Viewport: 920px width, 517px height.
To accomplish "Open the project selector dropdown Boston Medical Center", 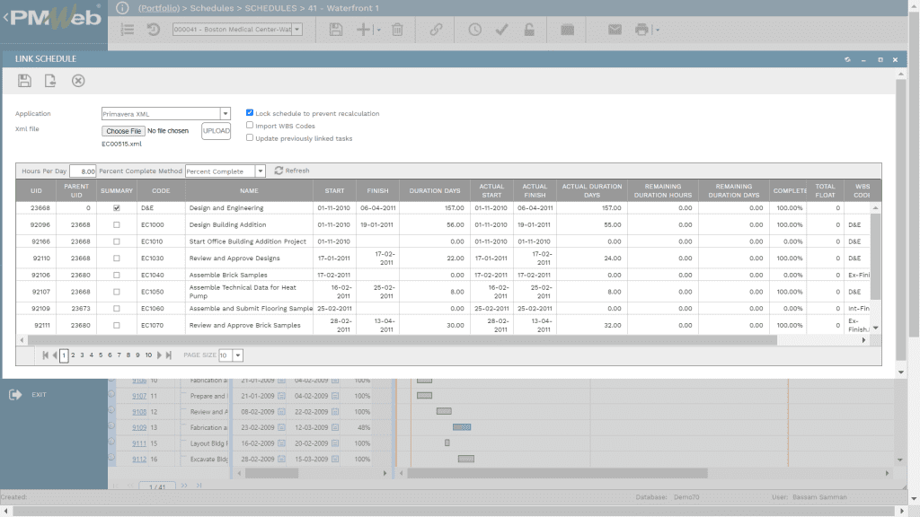I will [296, 30].
